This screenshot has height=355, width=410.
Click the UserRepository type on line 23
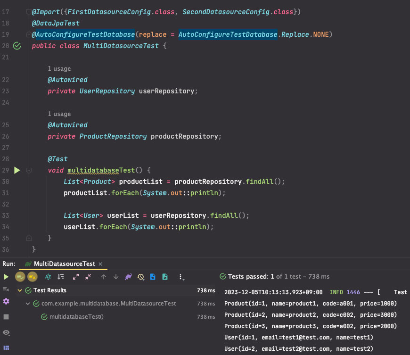point(107,91)
